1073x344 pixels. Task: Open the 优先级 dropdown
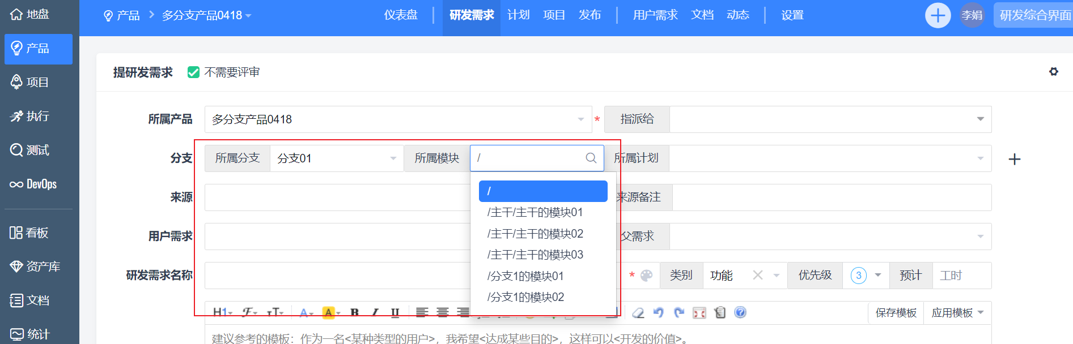pyautogui.click(x=866, y=276)
